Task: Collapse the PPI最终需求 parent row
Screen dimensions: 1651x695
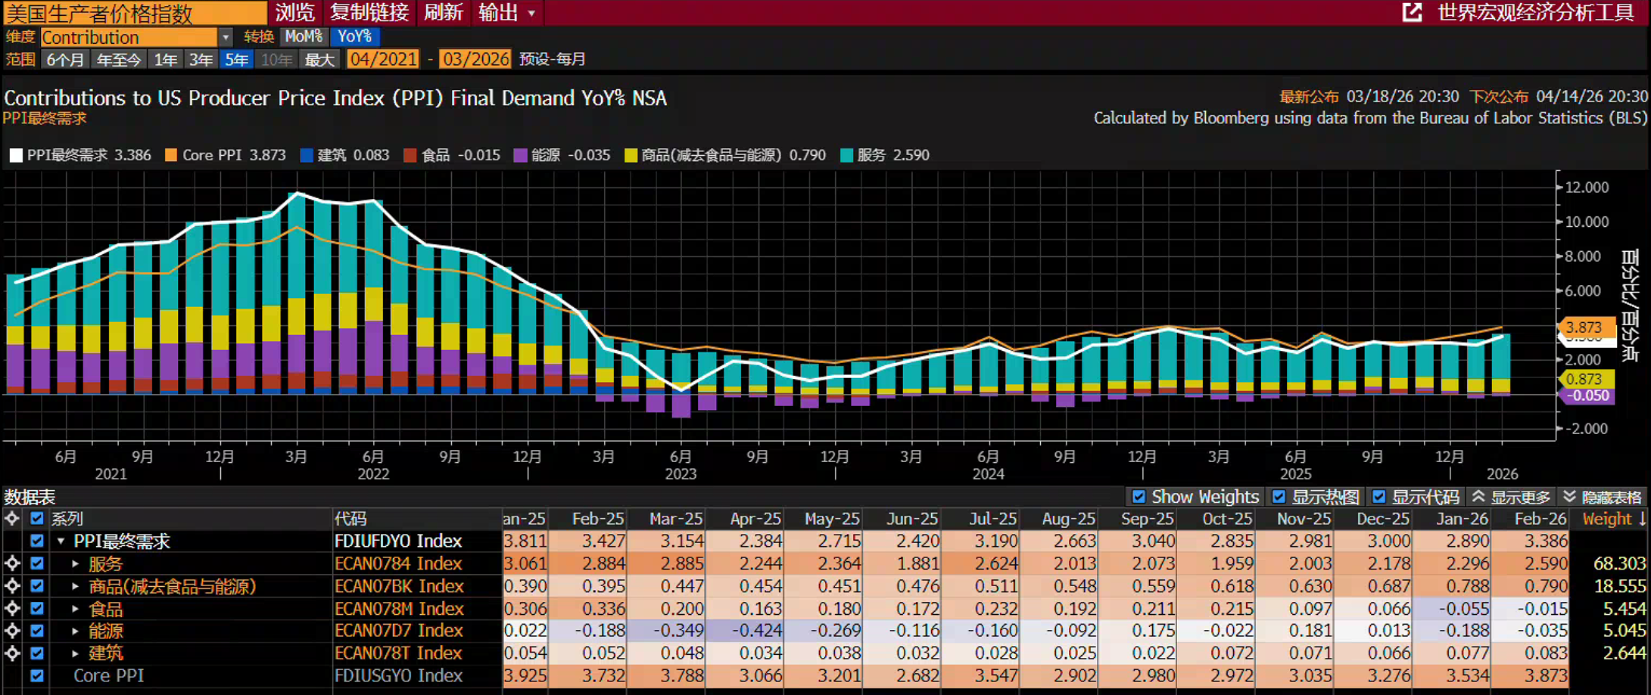Action: [x=61, y=541]
